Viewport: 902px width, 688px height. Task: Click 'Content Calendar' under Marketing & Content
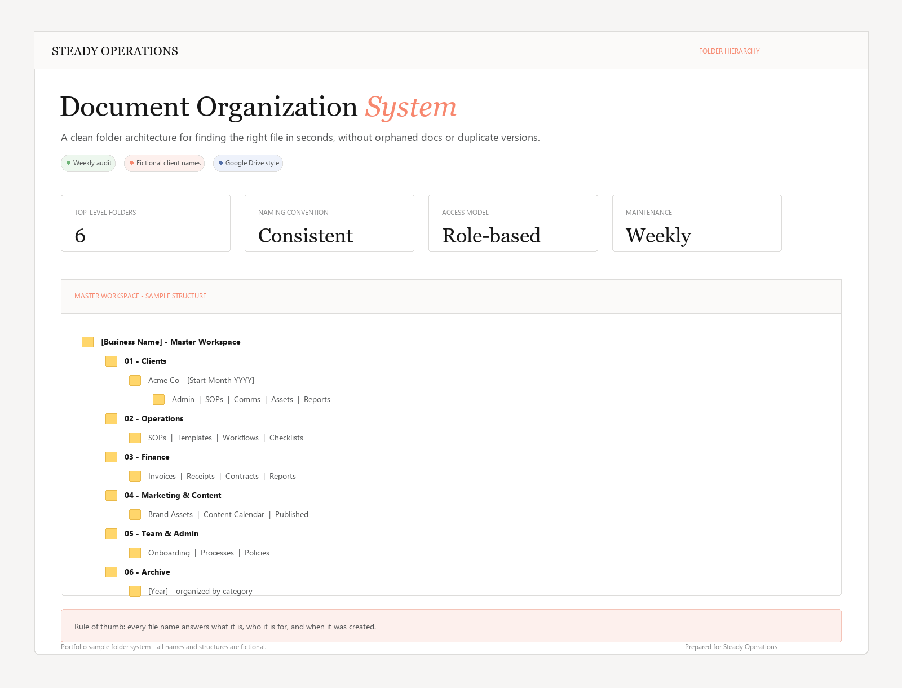point(234,514)
